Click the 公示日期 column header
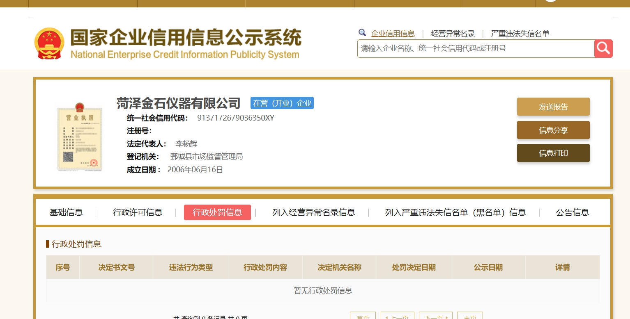This screenshot has height=319, width=630. click(x=488, y=267)
